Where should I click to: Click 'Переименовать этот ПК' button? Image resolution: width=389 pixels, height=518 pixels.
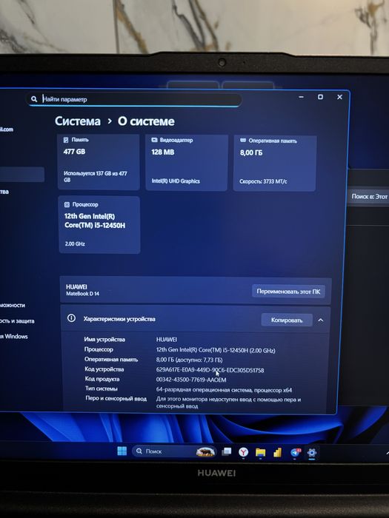pos(288,292)
